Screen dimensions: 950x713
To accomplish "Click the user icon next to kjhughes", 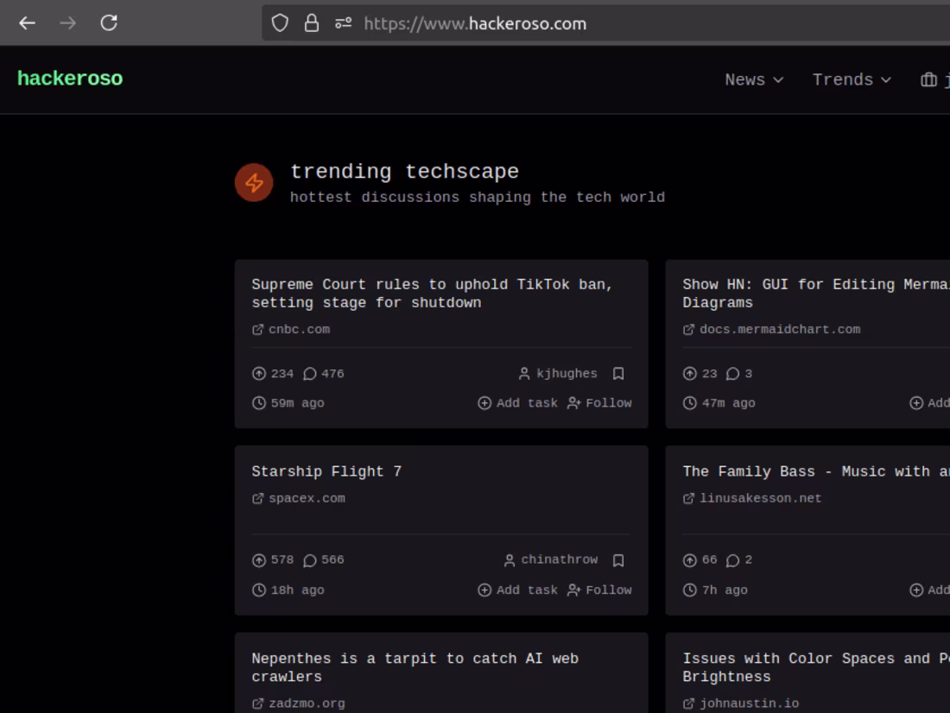I will [523, 373].
